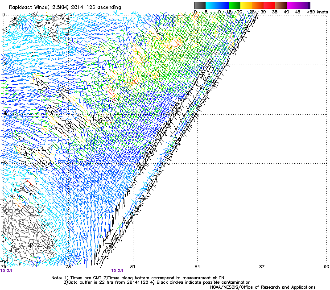The image size is (330, 290).
Task: Click the longitude label '75'
Action: click(4, 267)
